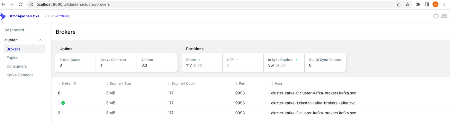
Task: Bookmark this page with star icon
Action: coord(408,4)
